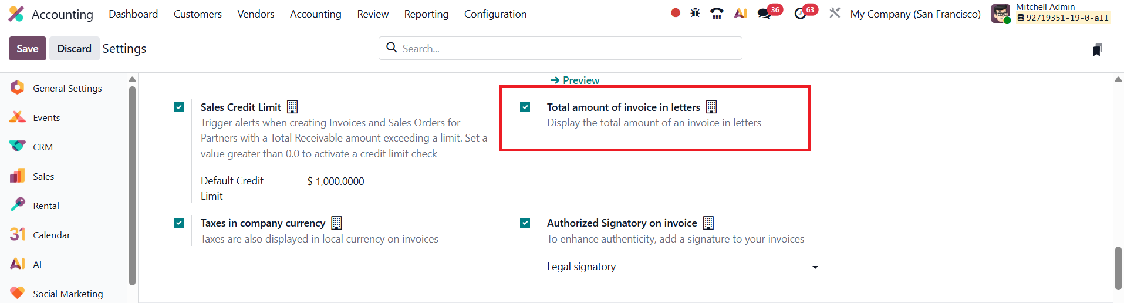The height and width of the screenshot is (303, 1124).
Task: Click the VoIP phone icon
Action: pyautogui.click(x=717, y=14)
